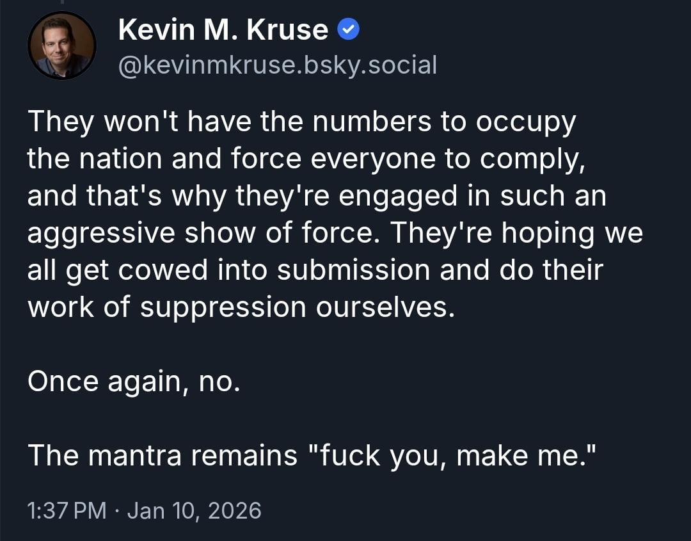
Task: Open Kevin M. Kruse's profile avatar
Action: click(x=61, y=46)
